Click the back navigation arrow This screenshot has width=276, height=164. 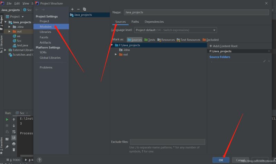pos(37,10)
